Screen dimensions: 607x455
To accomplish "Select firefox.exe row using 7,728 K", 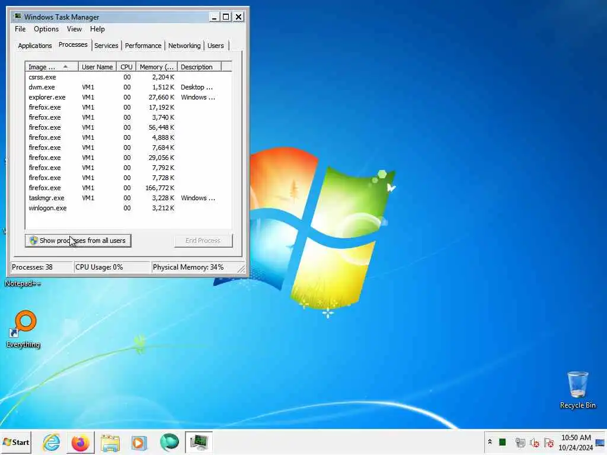I will tap(129, 178).
